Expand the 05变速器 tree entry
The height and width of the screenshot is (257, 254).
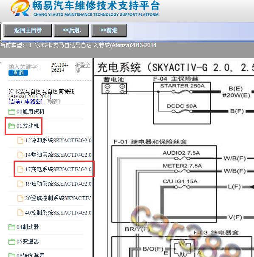(x=28, y=242)
